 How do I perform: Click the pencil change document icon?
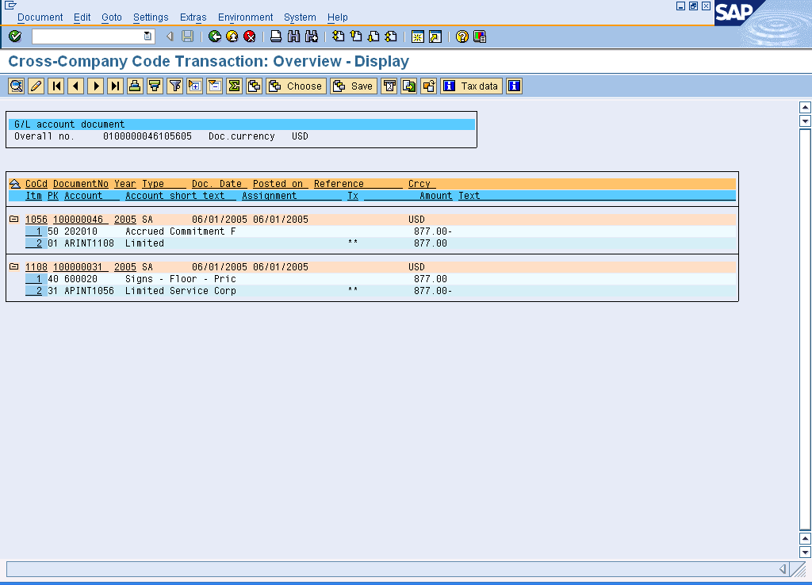point(36,86)
